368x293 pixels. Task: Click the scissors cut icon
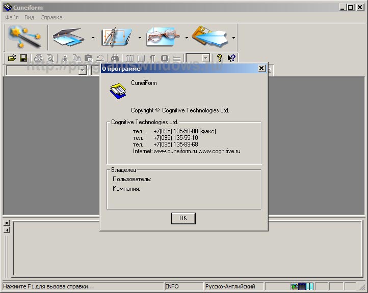[65, 58]
